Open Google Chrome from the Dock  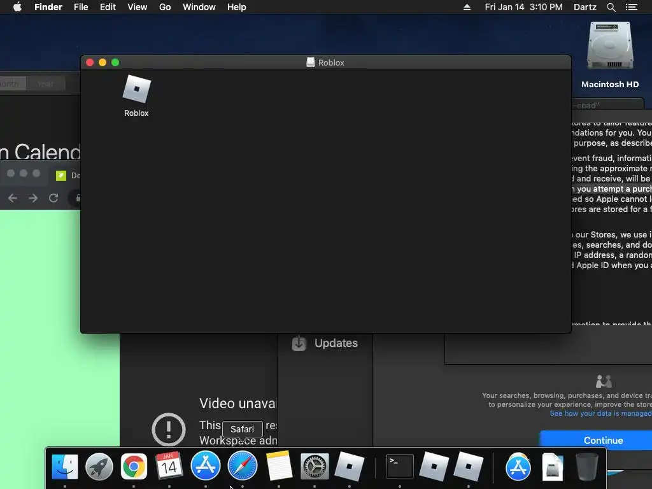pos(134,466)
